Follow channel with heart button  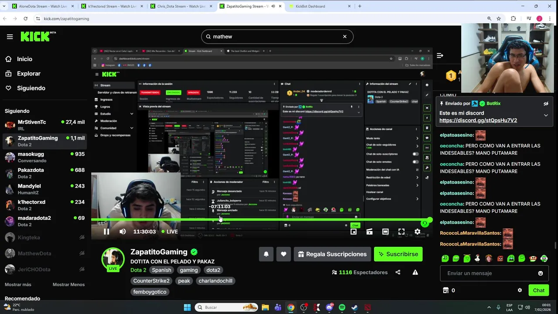click(x=283, y=254)
